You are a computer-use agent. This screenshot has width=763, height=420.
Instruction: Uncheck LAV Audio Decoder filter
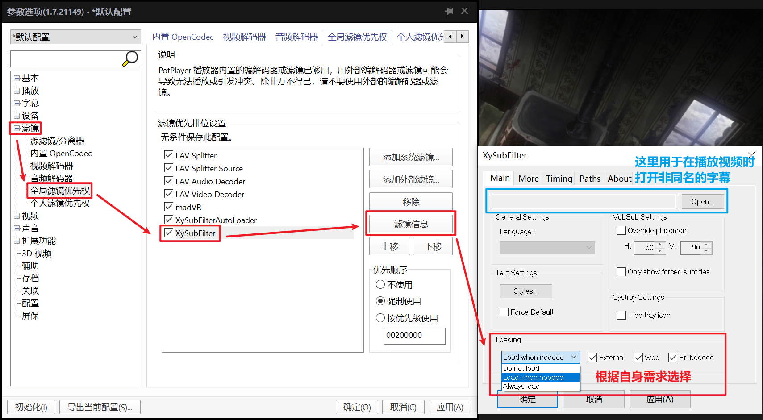pos(169,181)
